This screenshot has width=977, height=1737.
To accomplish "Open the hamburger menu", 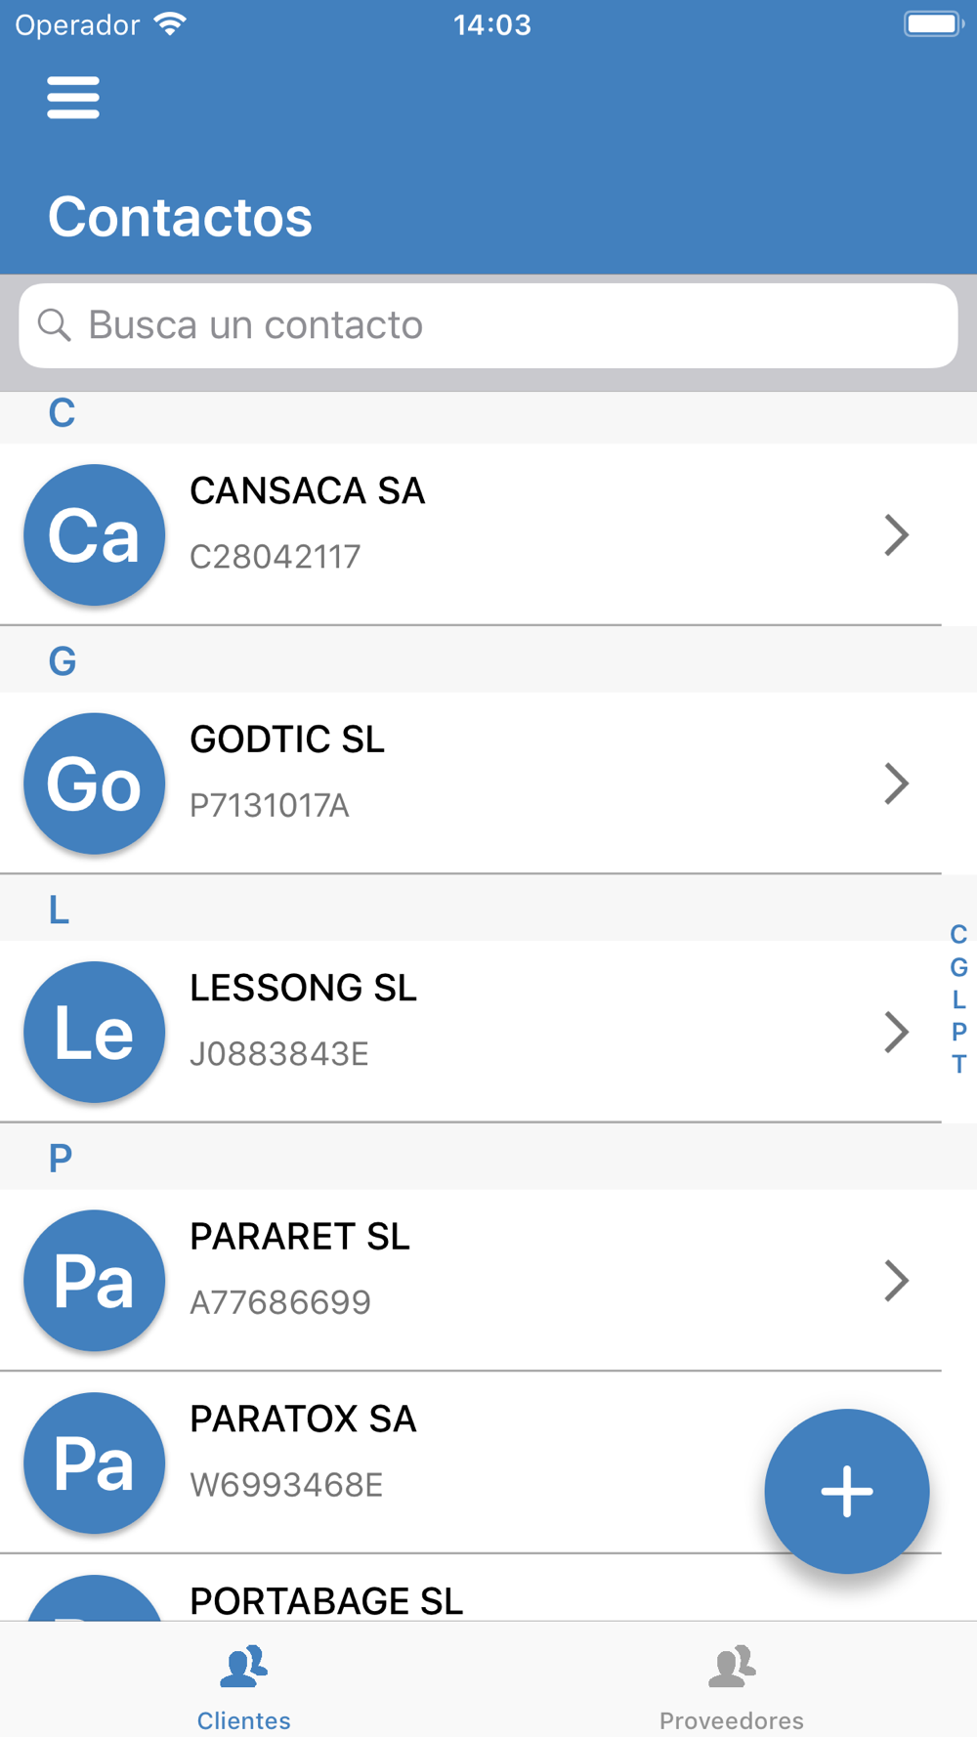I will tap(73, 98).
